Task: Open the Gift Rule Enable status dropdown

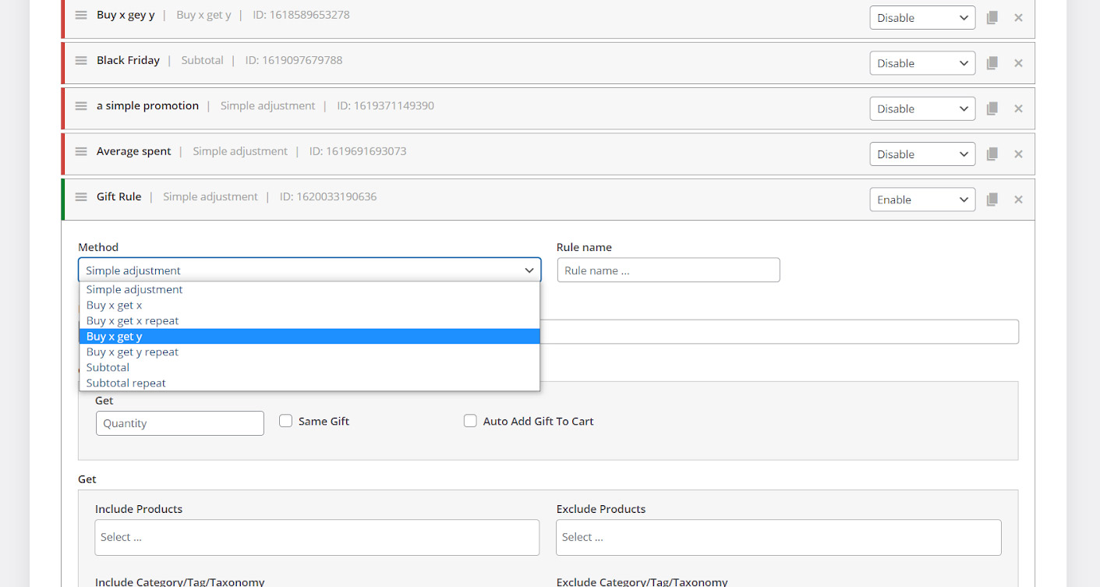Action: pyautogui.click(x=922, y=200)
